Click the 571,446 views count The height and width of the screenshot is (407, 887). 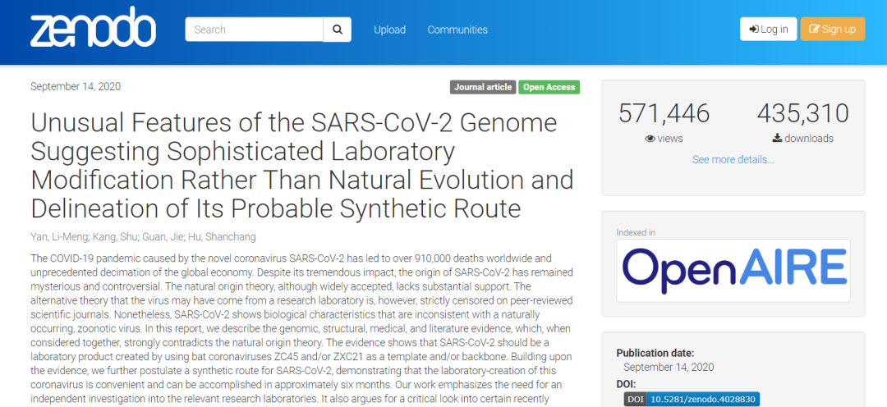[x=664, y=113]
